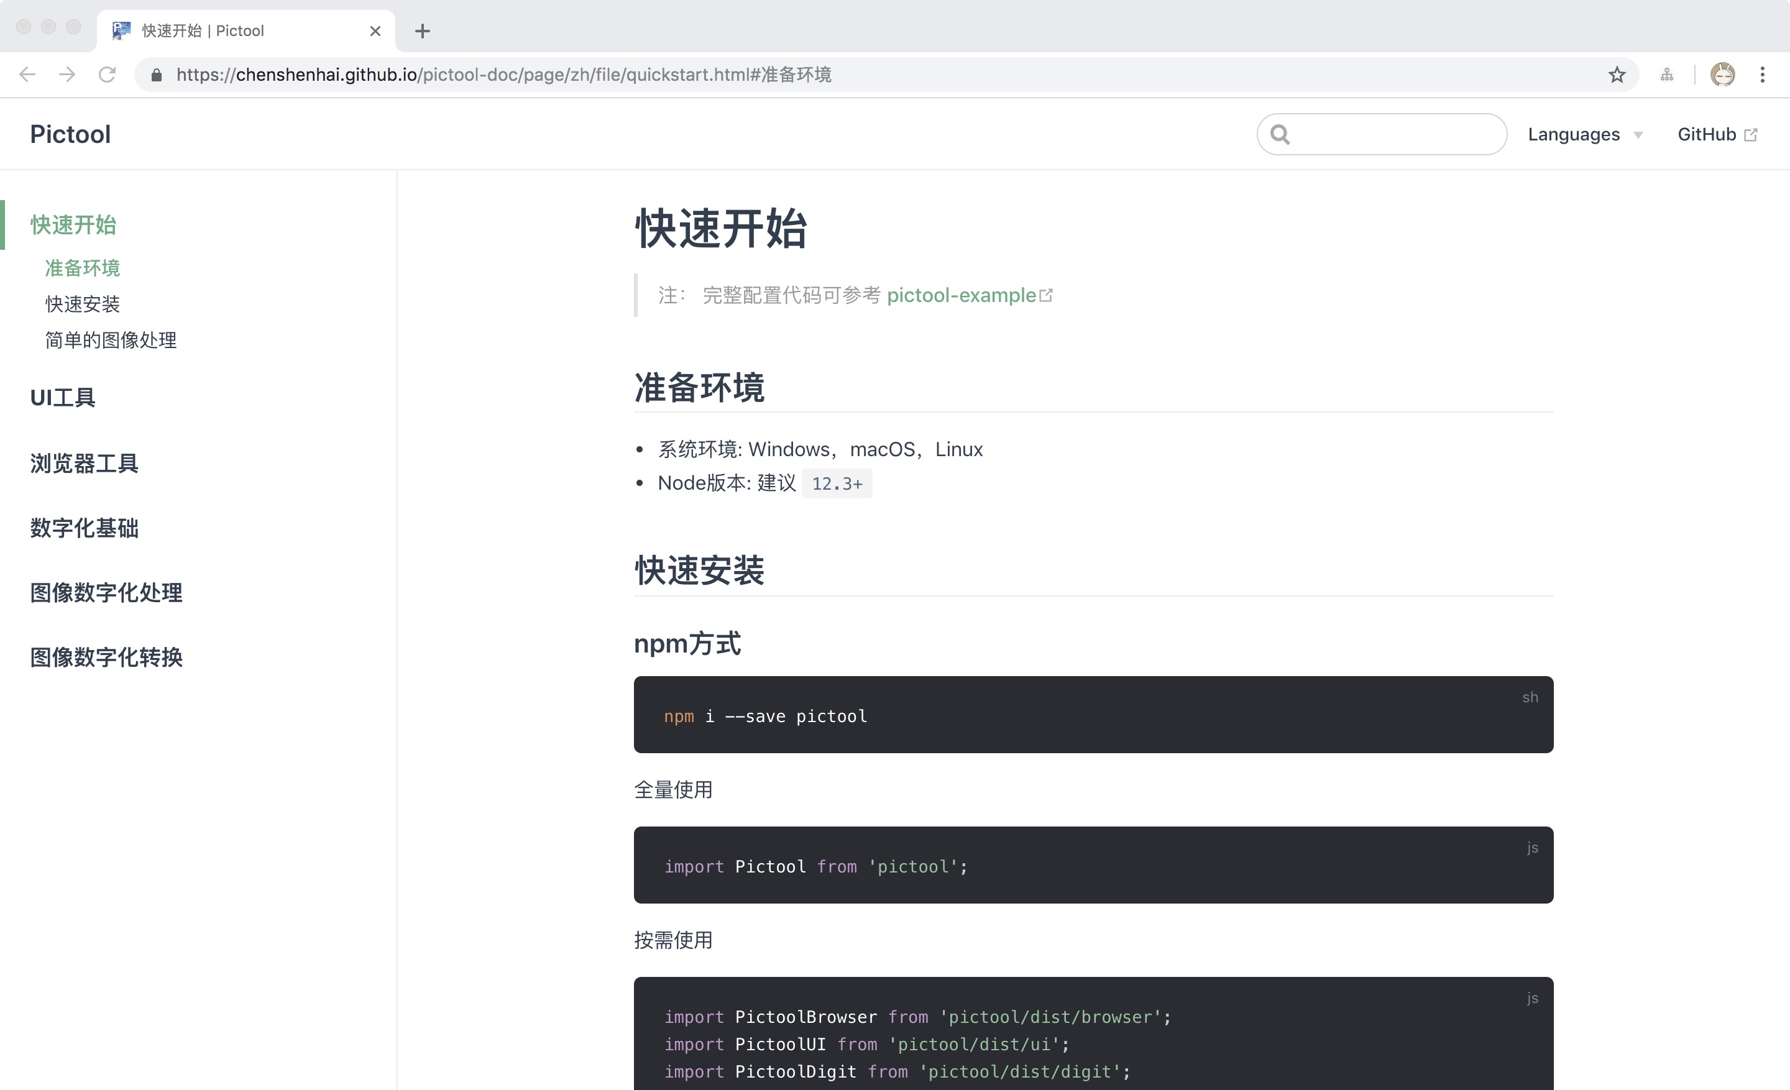Jump to 准备环境 in sidebar
This screenshot has width=1790, height=1090.
click(x=83, y=268)
